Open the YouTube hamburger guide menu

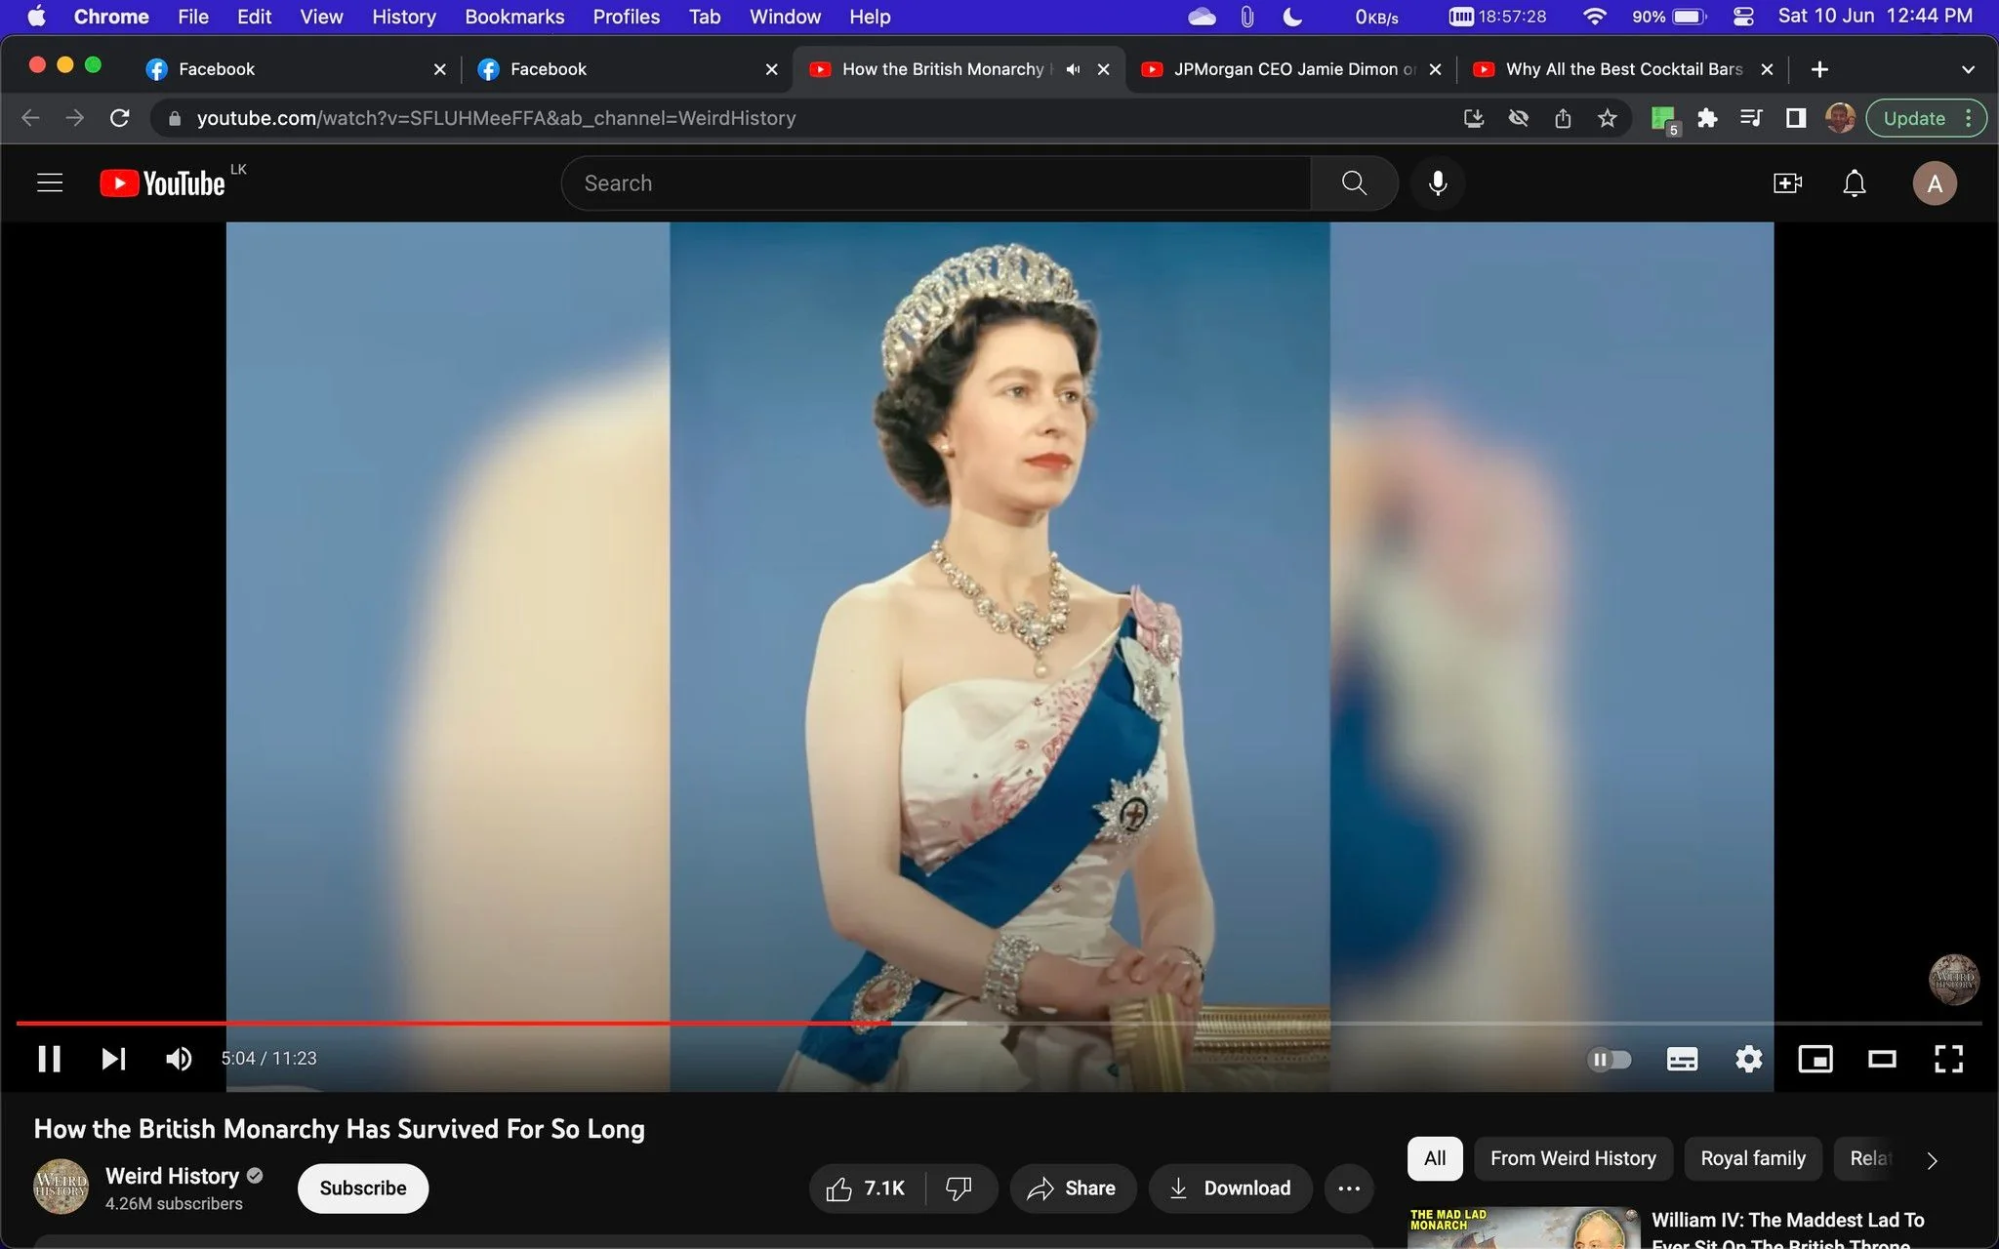pyautogui.click(x=50, y=183)
